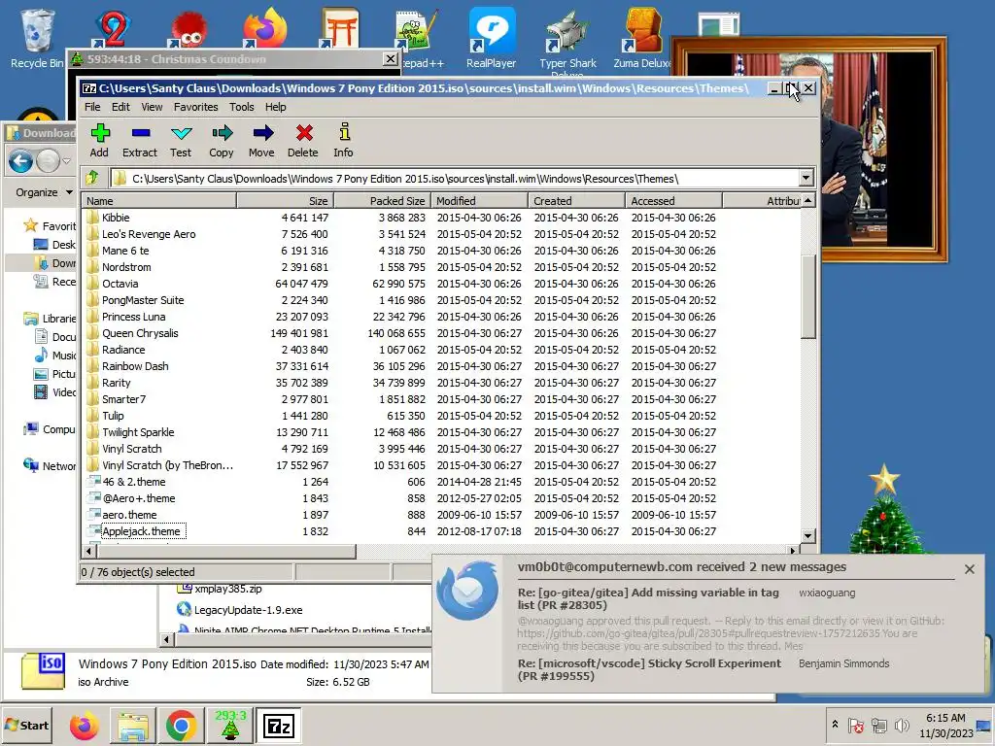Select the Octavia folder
Viewport: 995px width, 746px height.
(x=120, y=284)
